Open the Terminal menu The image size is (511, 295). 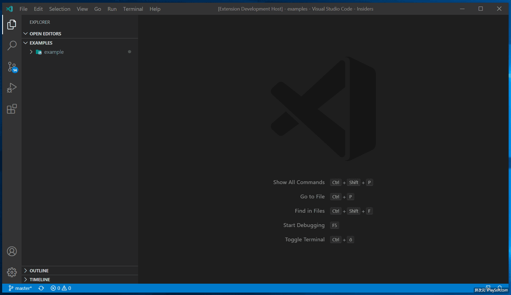pos(133,9)
